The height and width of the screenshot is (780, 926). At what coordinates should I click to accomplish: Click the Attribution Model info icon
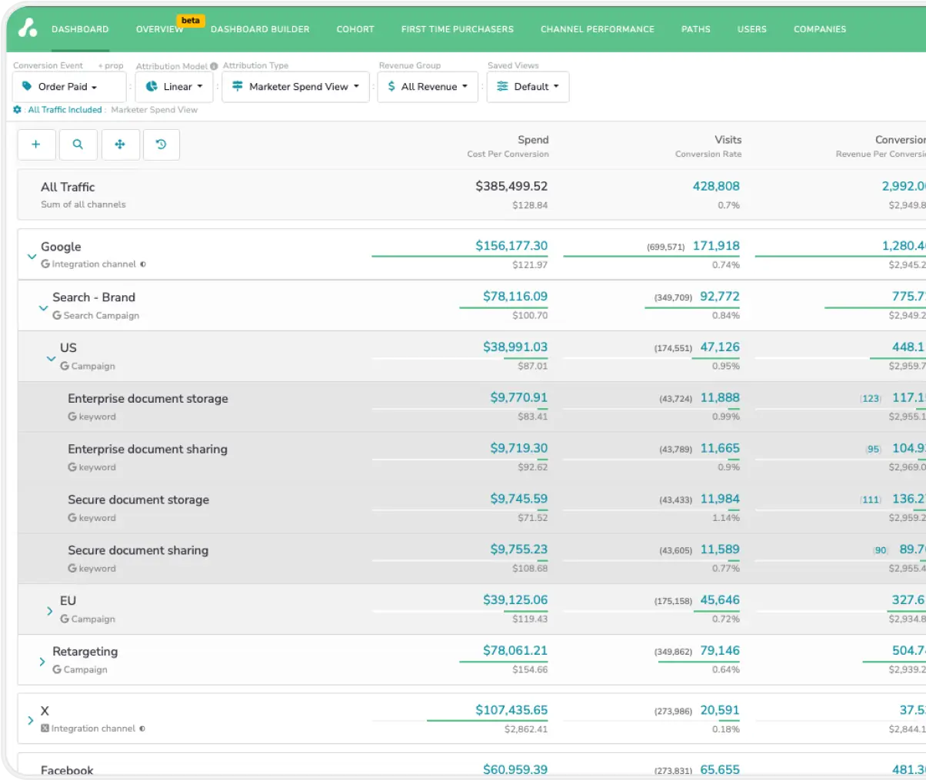pyautogui.click(x=214, y=66)
